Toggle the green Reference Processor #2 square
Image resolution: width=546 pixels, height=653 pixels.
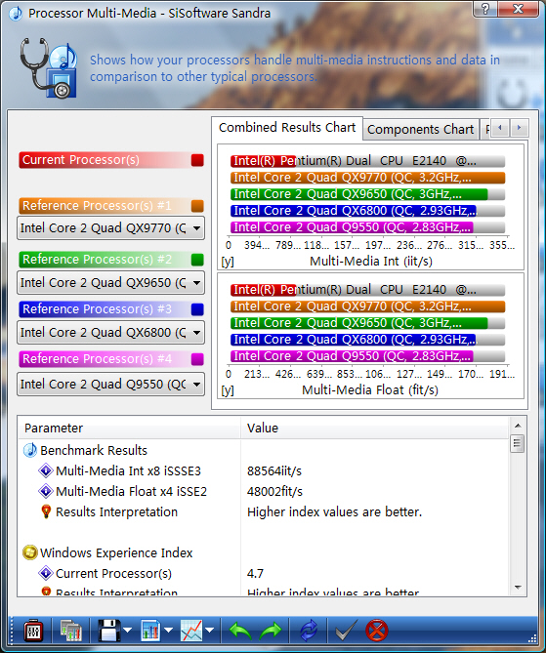click(197, 260)
